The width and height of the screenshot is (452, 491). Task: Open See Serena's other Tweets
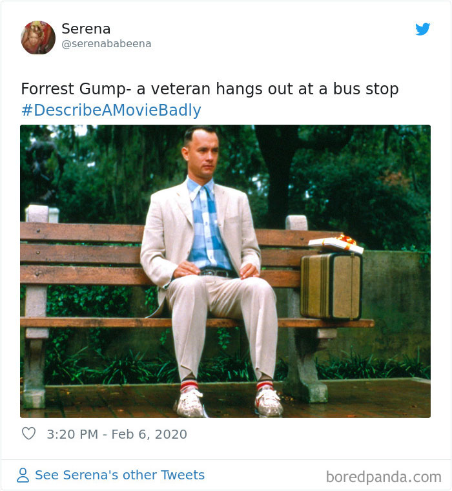click(119, 475)
